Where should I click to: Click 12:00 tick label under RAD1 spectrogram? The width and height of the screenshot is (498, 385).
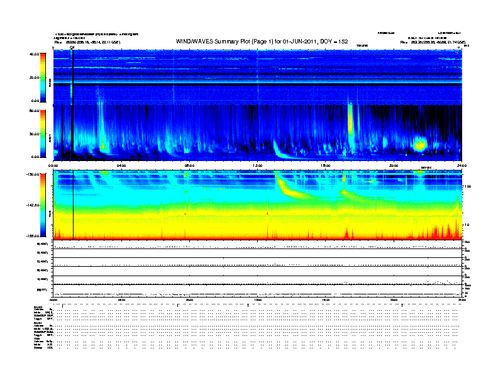point(258,165)
